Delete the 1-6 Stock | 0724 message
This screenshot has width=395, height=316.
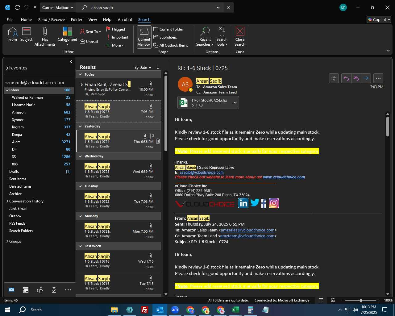point(158,141)
